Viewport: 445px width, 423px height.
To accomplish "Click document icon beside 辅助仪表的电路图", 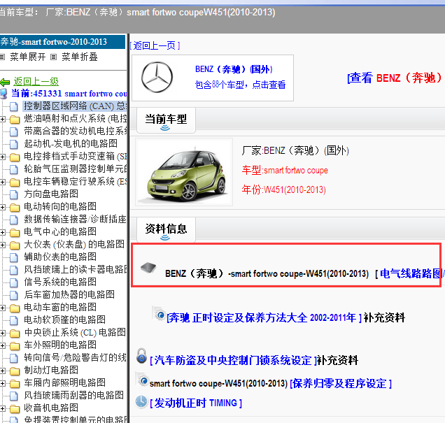I will pyautogui.click(x=13, y=257).
